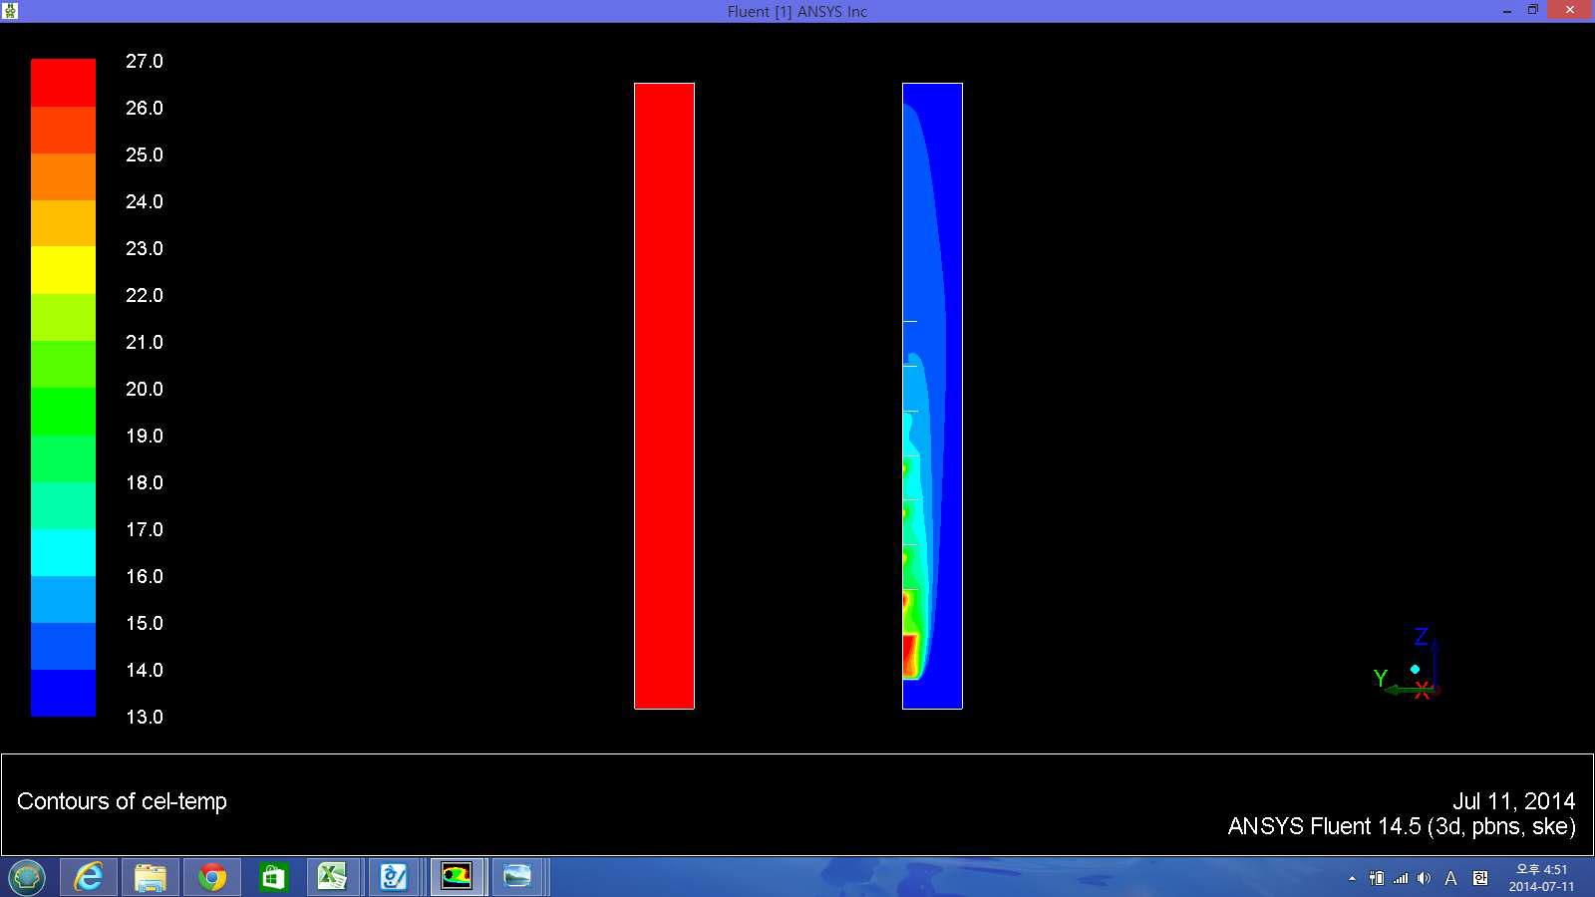
Task: Open File Explorer from the taskbar
Action: pos(151,877)
